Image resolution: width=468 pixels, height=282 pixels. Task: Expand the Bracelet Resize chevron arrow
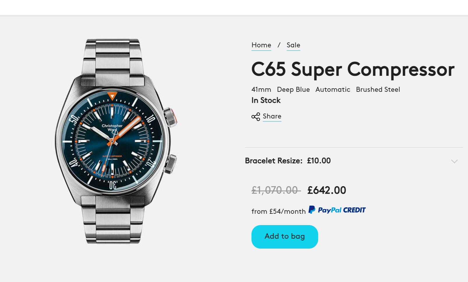coord(454,161)
